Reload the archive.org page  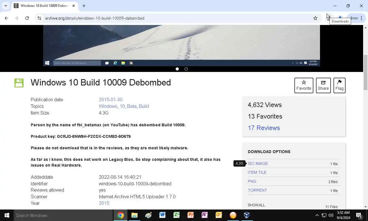click(x=27, y=18)
